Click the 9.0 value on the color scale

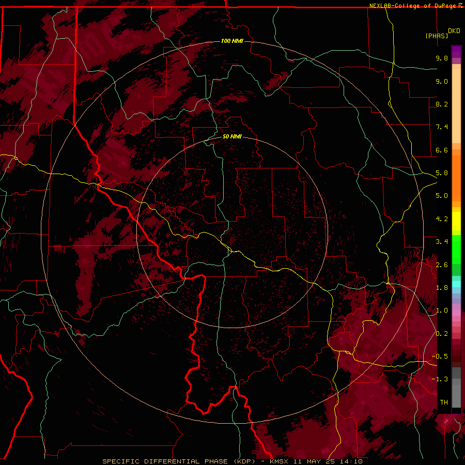coord(442,81)
